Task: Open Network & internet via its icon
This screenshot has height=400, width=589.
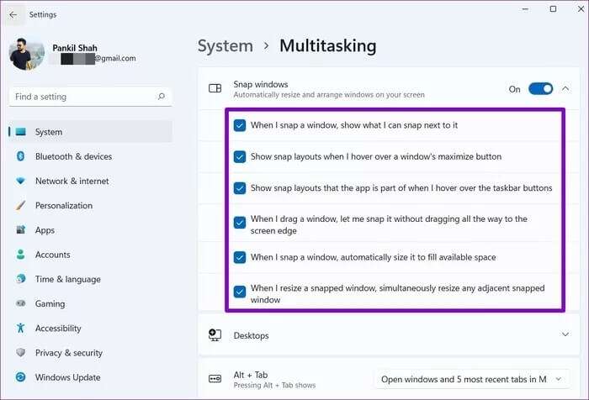Action: 20,181
